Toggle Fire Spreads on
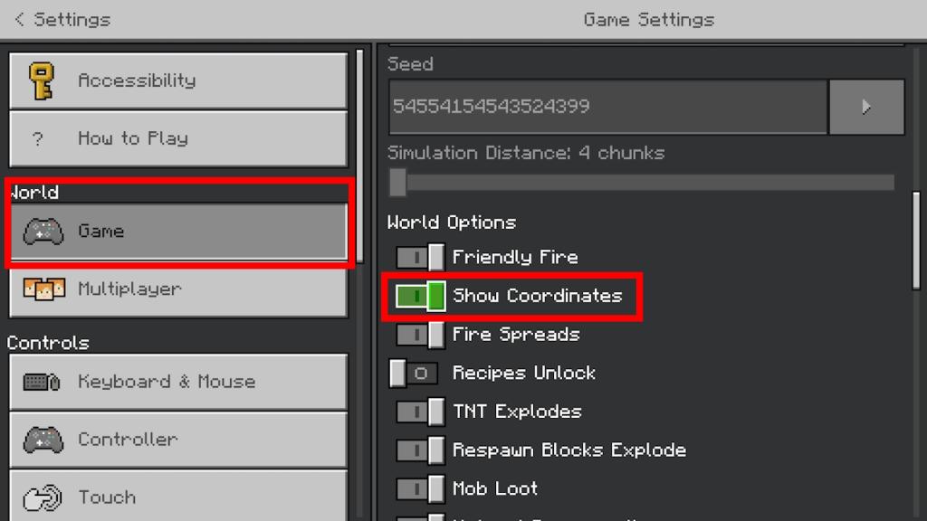 point(419,335)
